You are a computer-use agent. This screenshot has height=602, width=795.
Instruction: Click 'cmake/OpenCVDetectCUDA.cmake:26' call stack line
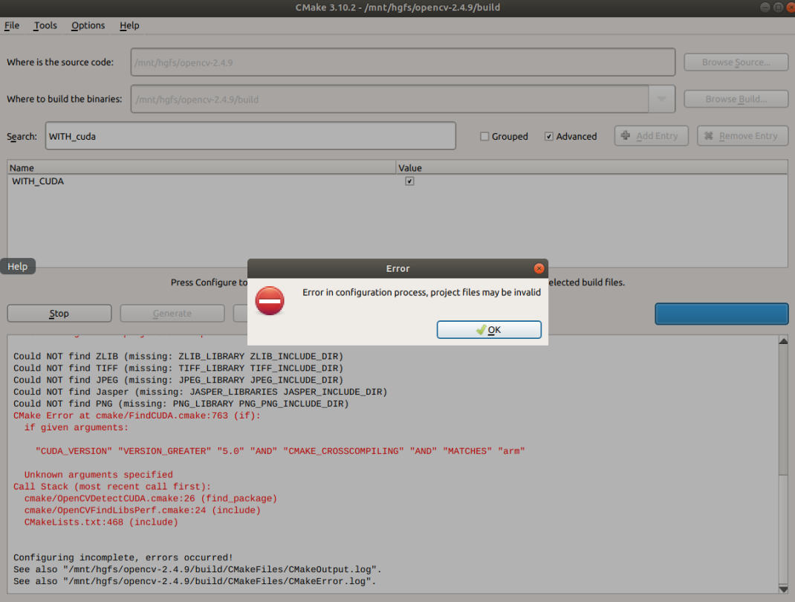tap(151, 499)
